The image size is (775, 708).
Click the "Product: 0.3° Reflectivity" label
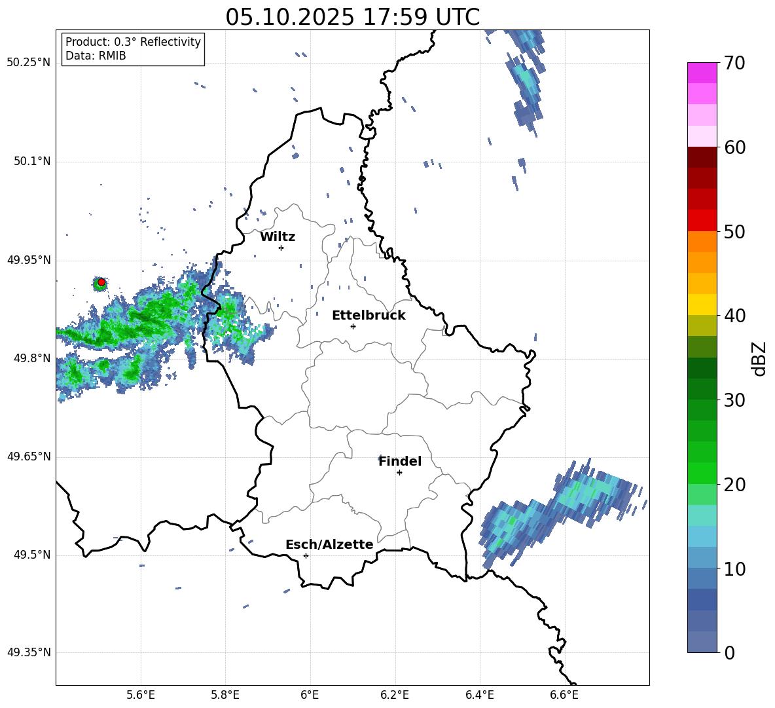pyautogui.click(x=133, y=41)
